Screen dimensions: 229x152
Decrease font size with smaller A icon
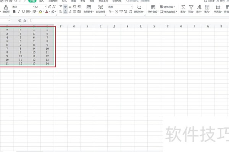(x=54, y=7)
